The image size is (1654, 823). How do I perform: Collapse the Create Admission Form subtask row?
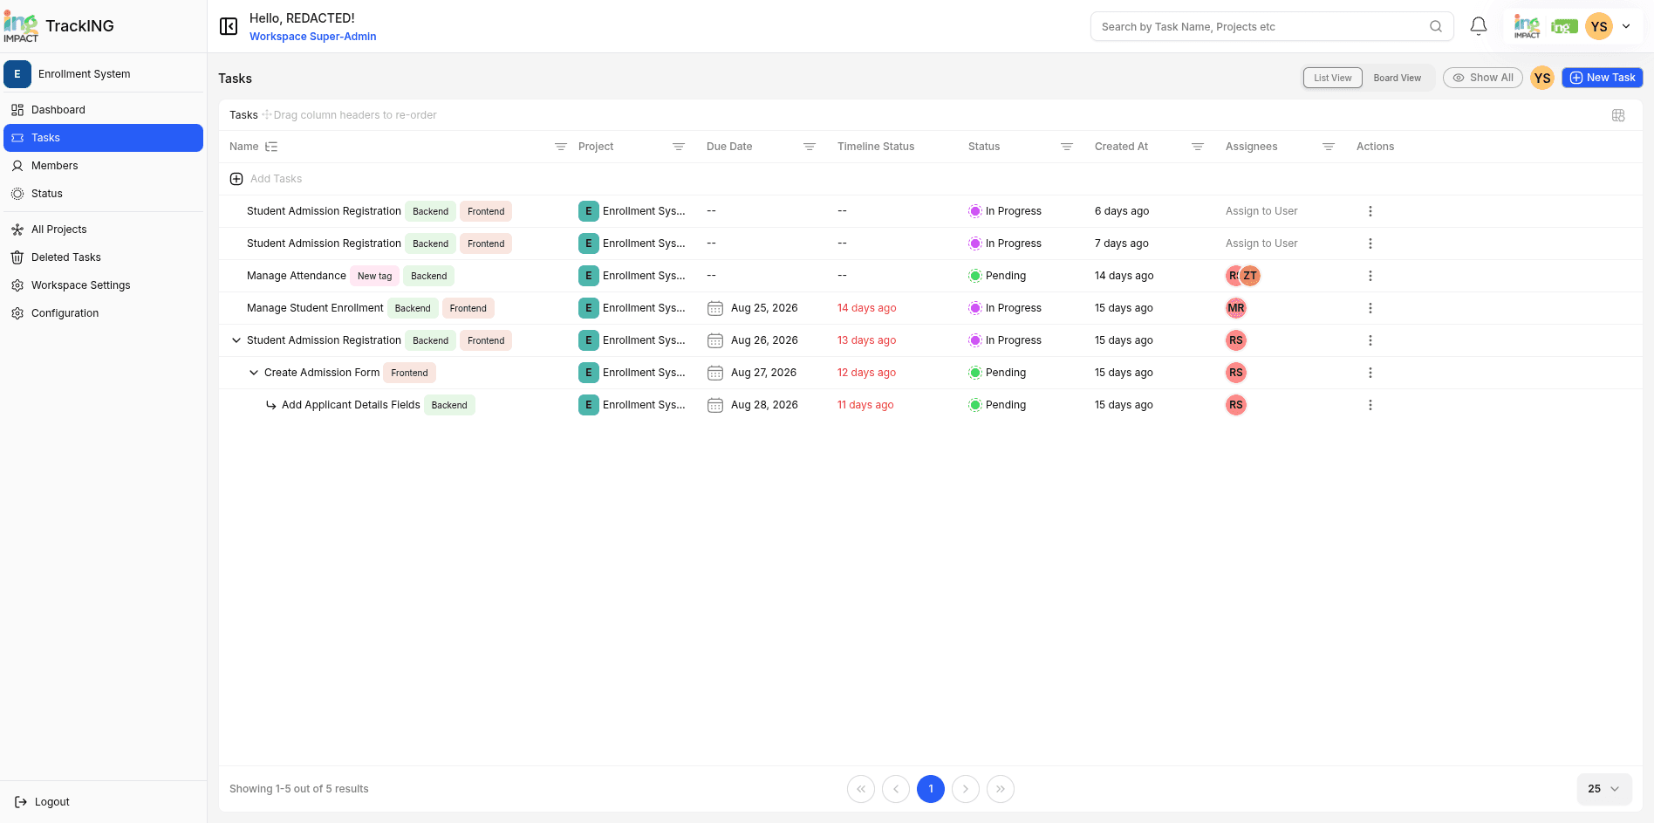pyautogui.click(x=254, y=373)
